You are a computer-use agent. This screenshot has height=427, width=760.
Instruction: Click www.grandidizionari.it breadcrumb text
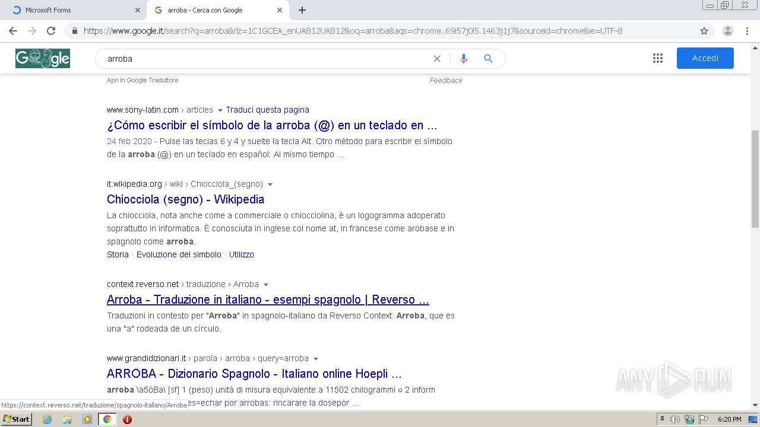(146, 358)
